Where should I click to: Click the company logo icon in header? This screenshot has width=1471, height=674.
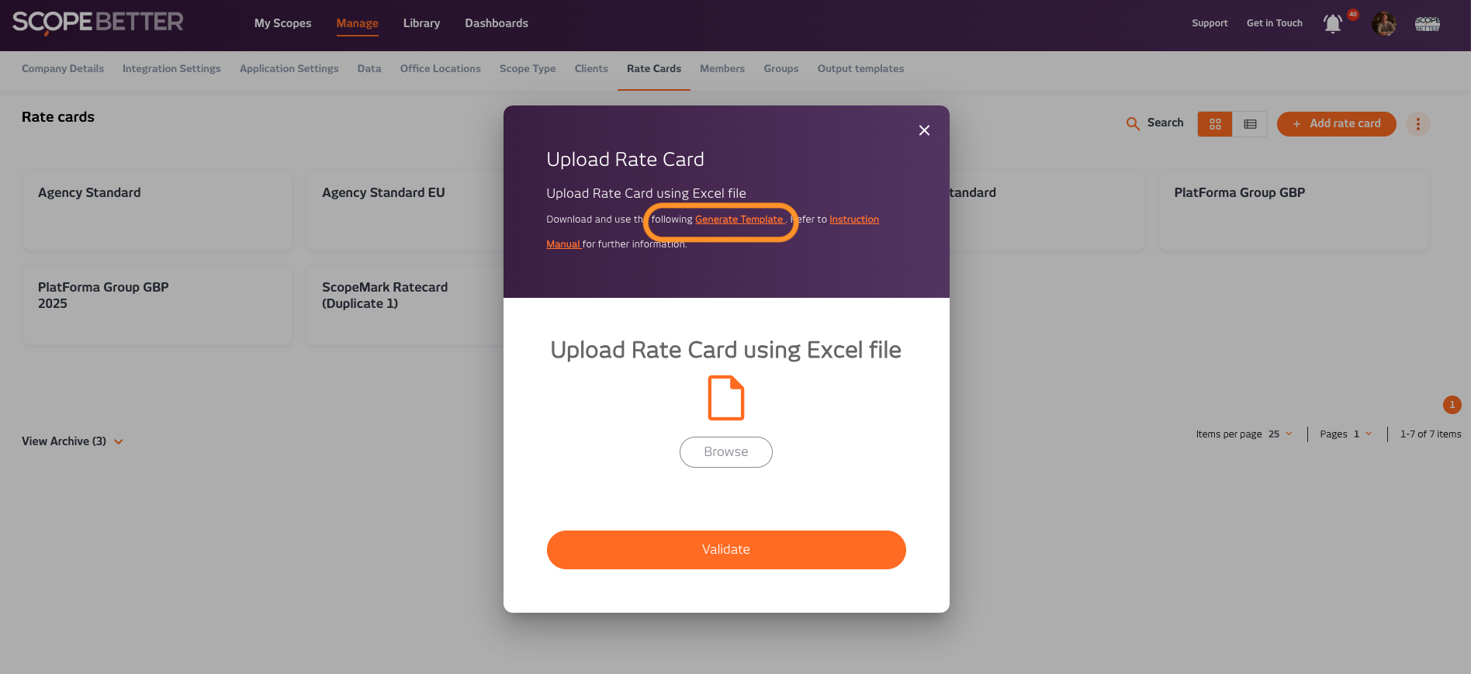coord(1427,24)
